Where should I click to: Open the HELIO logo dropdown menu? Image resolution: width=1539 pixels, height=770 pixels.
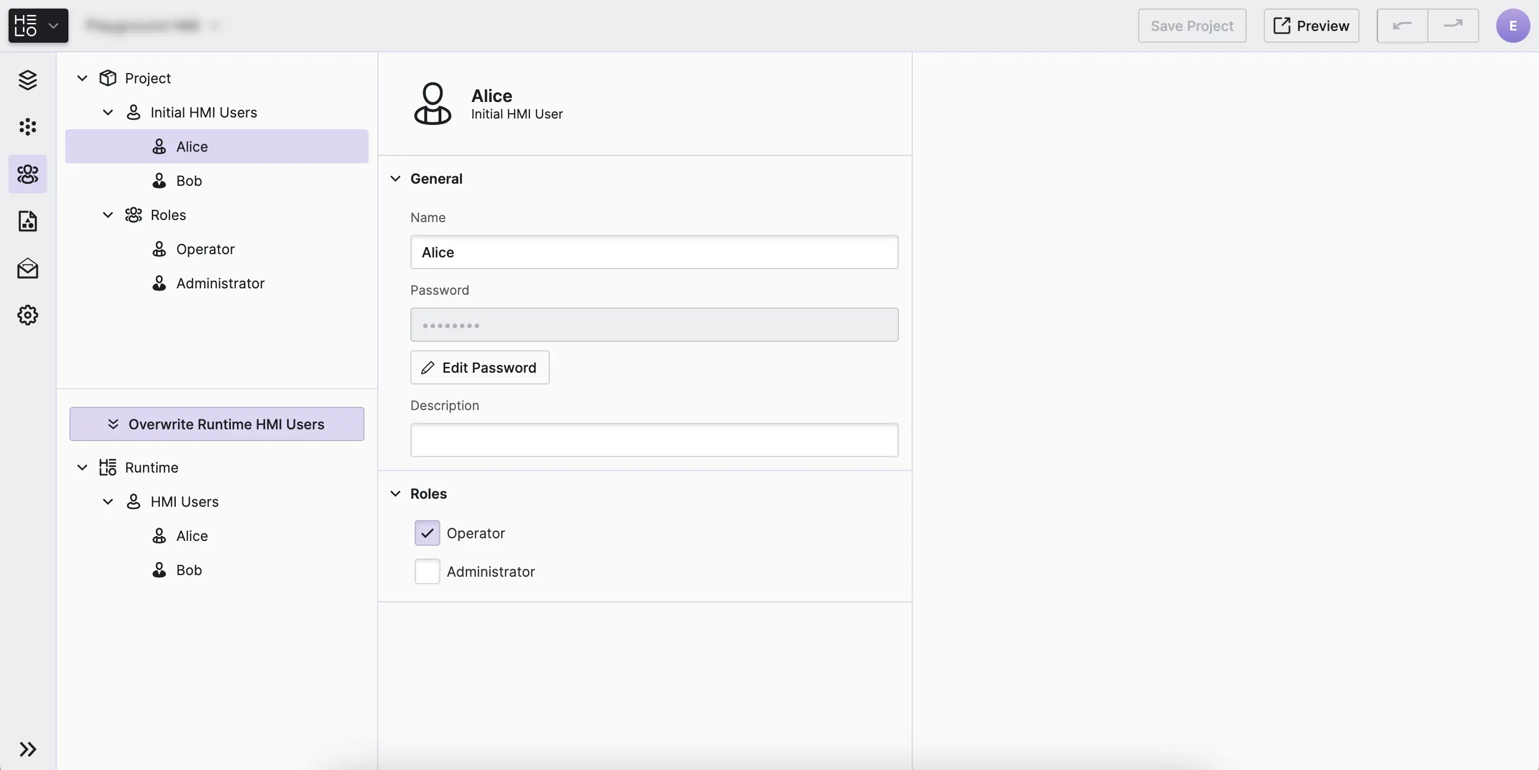(x=38, y=26)
